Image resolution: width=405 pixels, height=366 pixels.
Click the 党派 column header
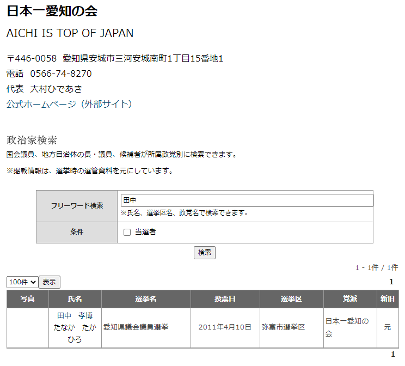(x=350, y=299)
